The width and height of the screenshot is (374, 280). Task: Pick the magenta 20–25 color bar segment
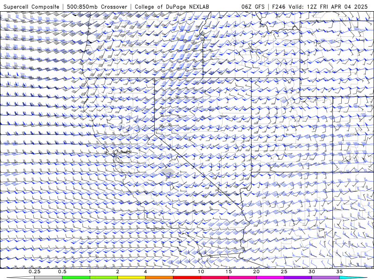[x=270, y=278]
